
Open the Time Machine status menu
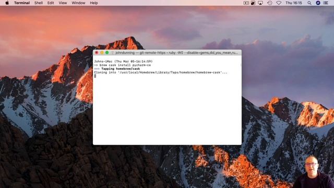point(270,3)
